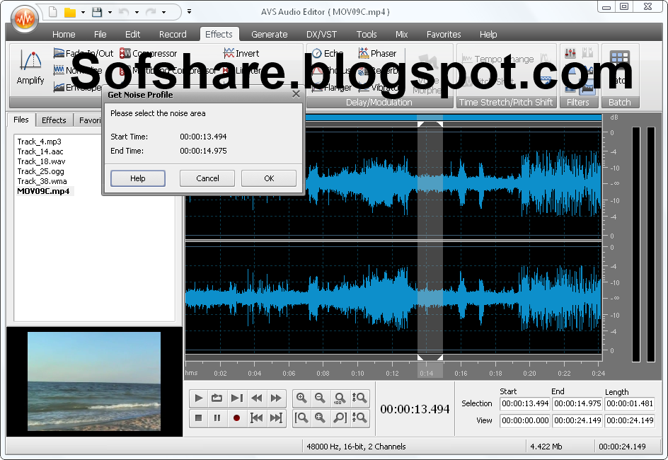This screenshot has width=668, height=460.
Task: Close the Get Noise Profile dialog
Action: 296,94
